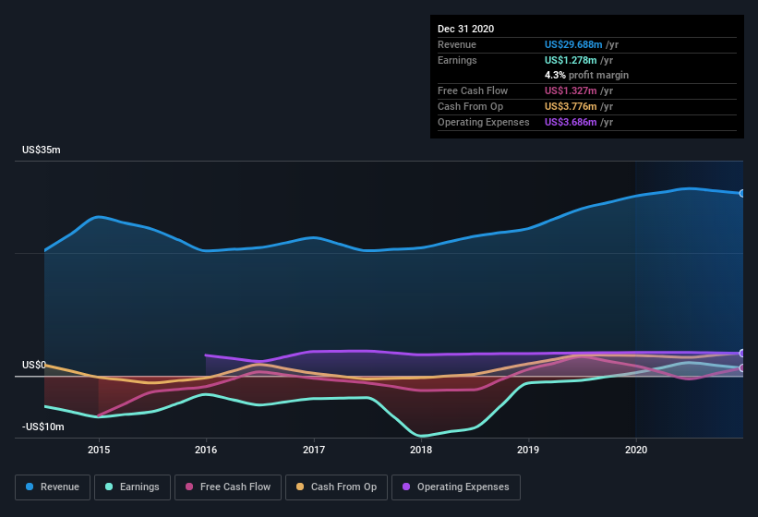Screen dimensions: 758x517
Task: Click the 2015 x-axis label
Action: [x=99, y=450]
